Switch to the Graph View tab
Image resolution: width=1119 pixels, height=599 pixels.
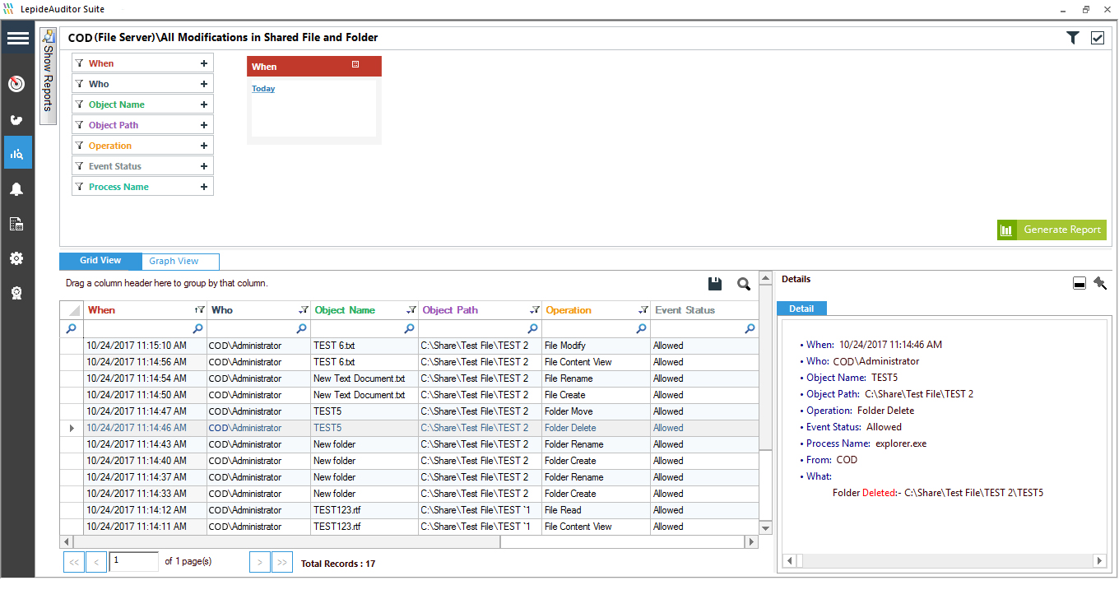pos(180,262)
